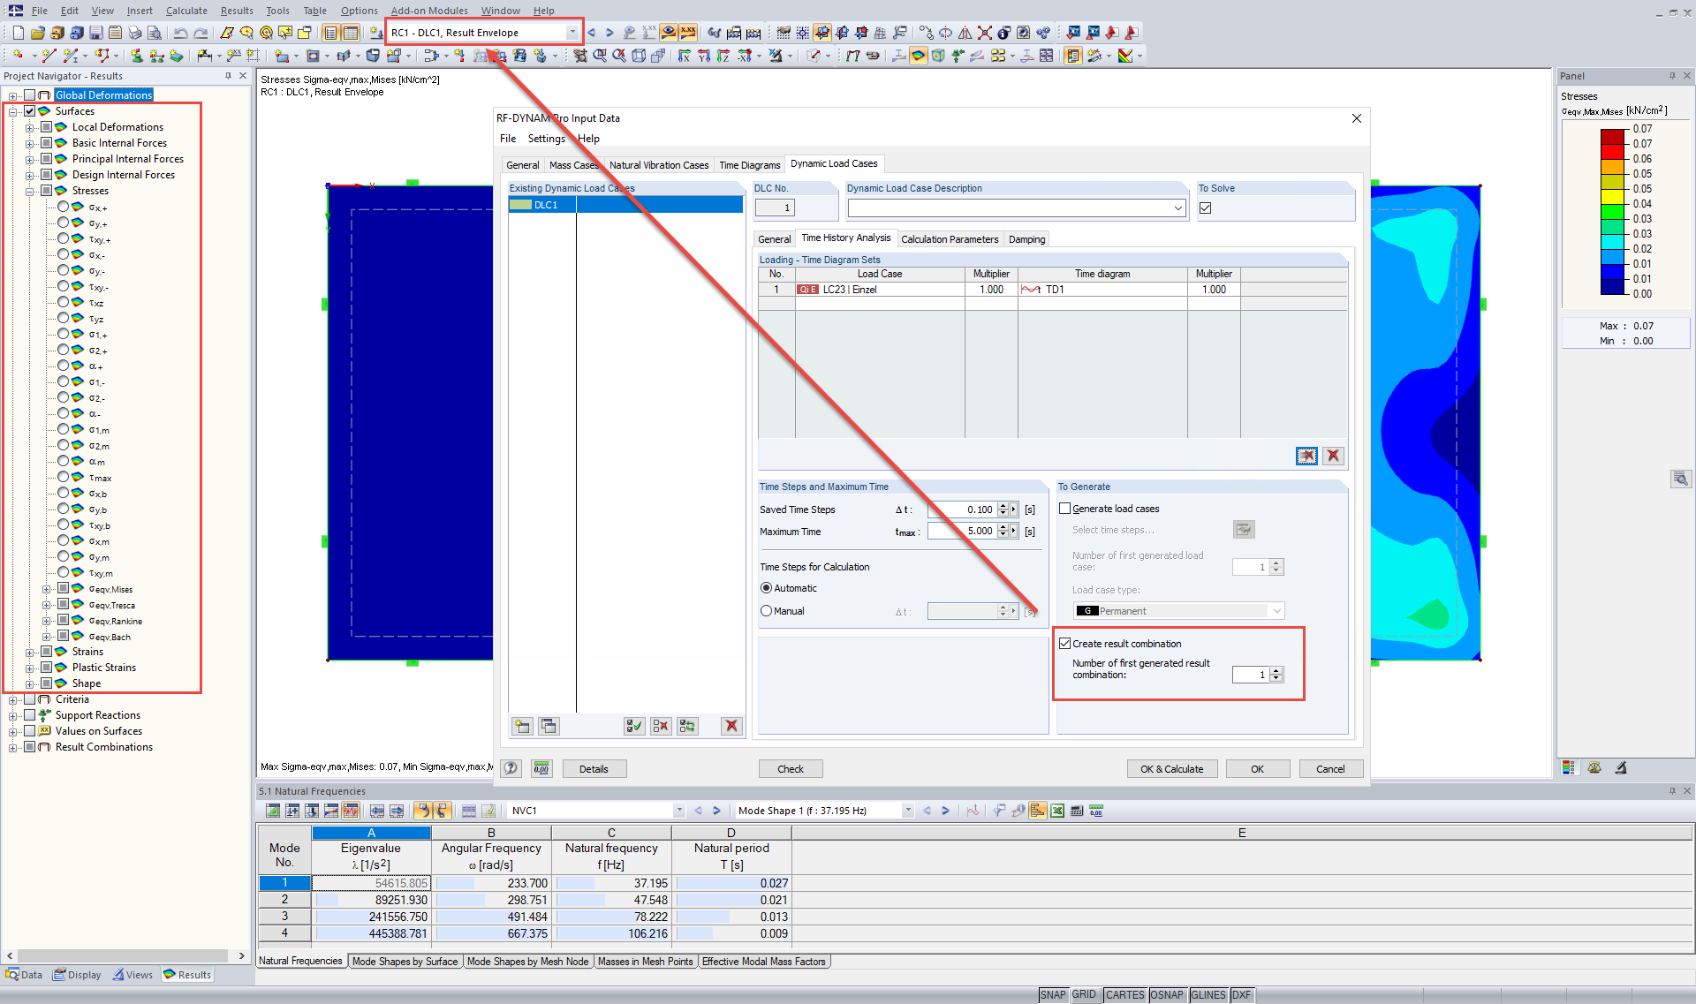This screenshot has height=1004, width=1696.
Task: Open the RC1 - DLC1 Result Envelope dropdown
Action: 572,32
